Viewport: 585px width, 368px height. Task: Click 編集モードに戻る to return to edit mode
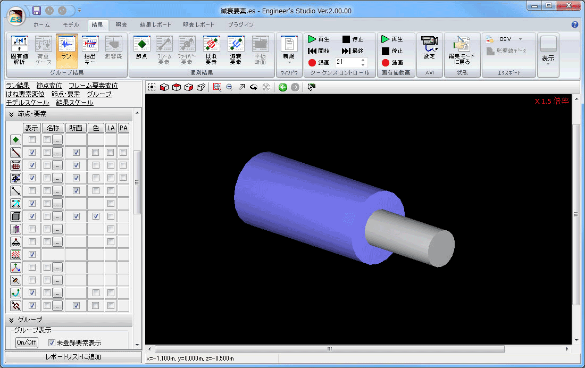pyautogui.click(x=462, y=51)
